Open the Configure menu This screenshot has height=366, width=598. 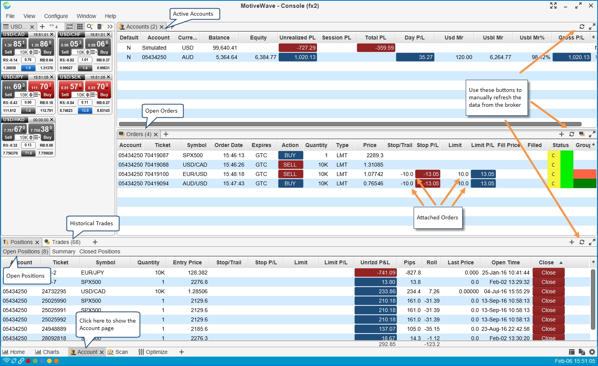(x=56, y=16)
